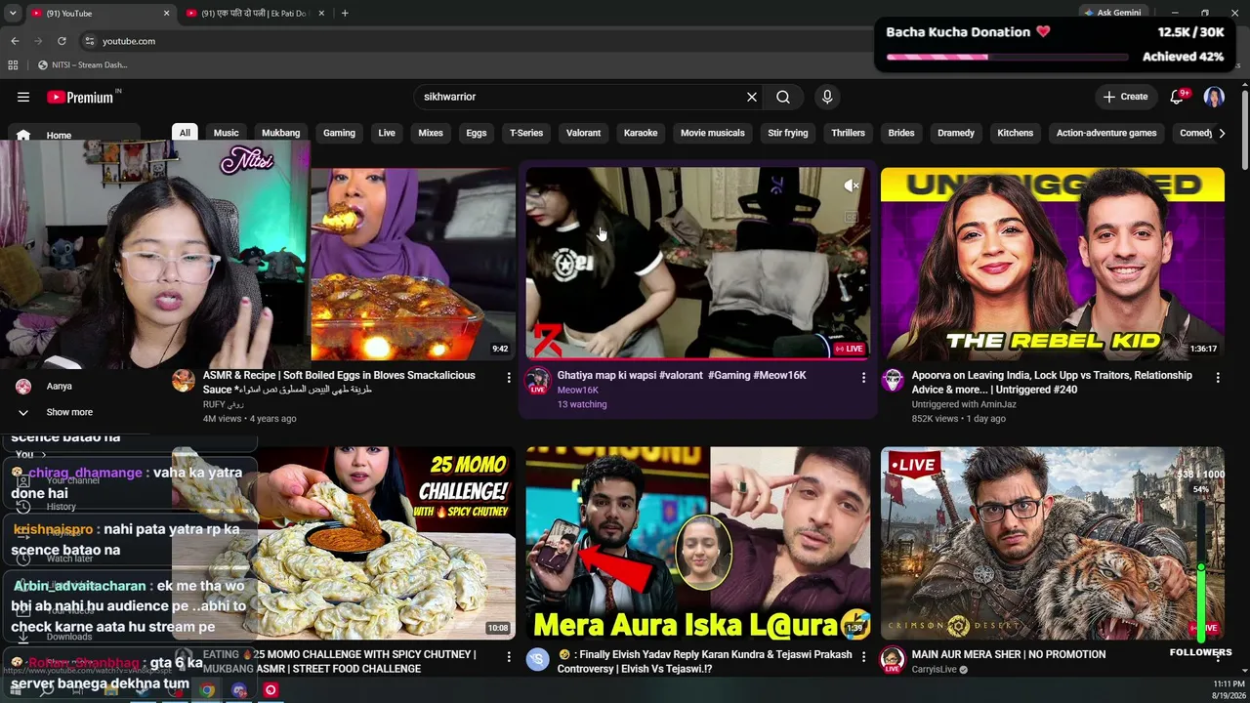Image resolution: width=1250 pixels, height=703 pixels.
Task: Open the Elvish Yadav video's channel avatar
Action: click(x=537, y=660)
